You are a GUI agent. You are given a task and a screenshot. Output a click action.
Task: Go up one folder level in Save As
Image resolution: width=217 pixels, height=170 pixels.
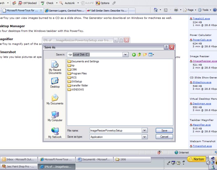(139, 54)
